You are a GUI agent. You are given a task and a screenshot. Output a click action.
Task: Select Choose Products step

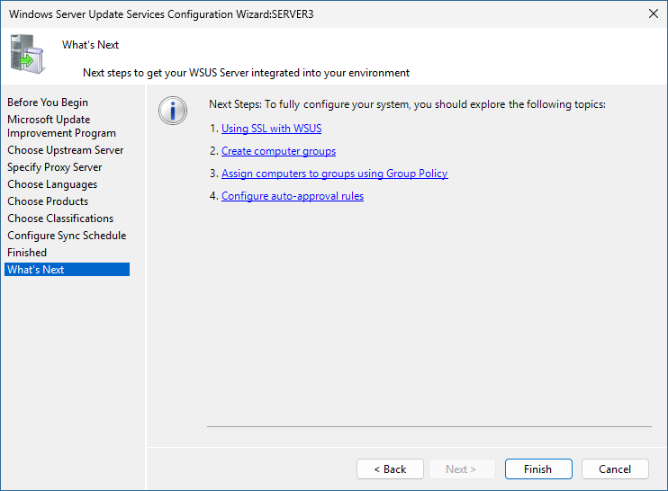click(48, 201)
